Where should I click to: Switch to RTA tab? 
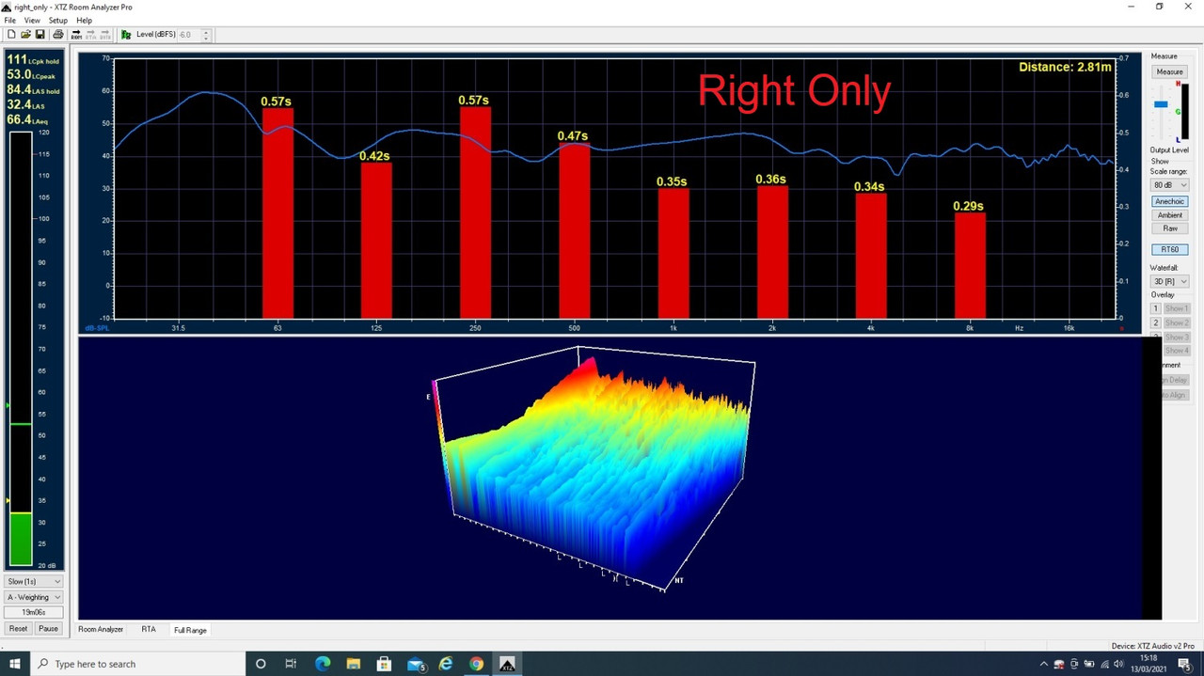coord(149,630)
